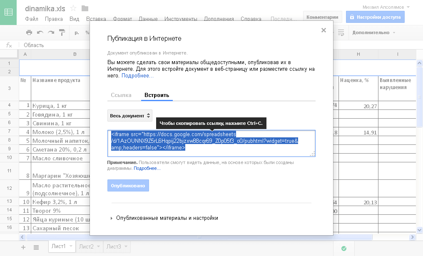This screenshot has width=423, height=256.
Task: Click the move-to-folder icon beside the title
Action: tap(85, 8)
